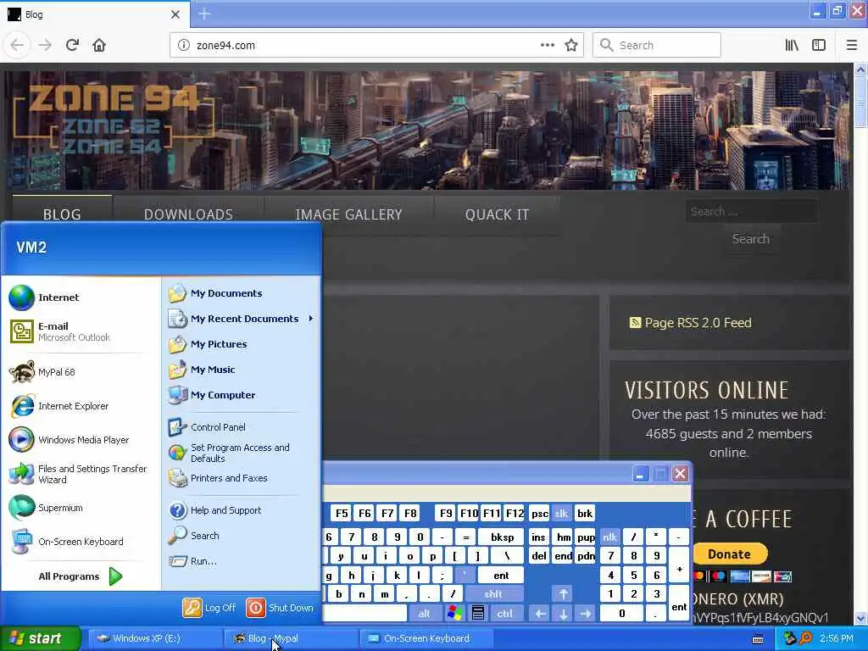This screenshot has height=651, width=868.
Task: Open Help and Support
Action: click(242, 510)
